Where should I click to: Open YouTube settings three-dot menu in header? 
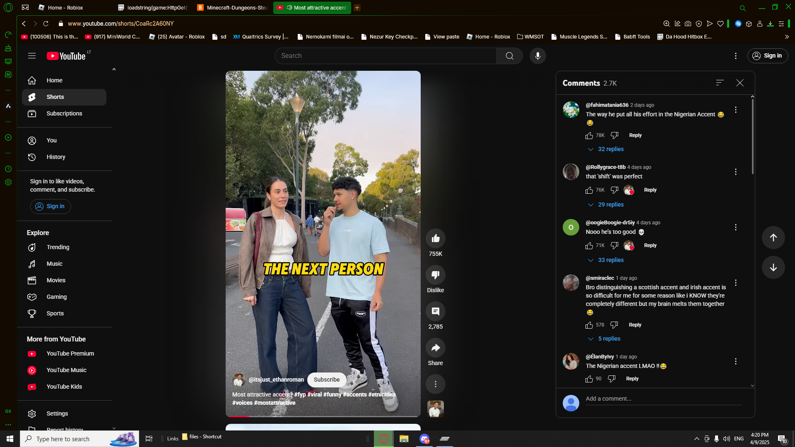click(x=735, y=56)
